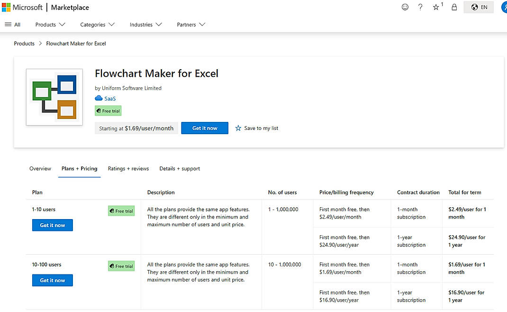
Task: Click the Free trial badge under SaaS
Action: click(x=108, y=110)
